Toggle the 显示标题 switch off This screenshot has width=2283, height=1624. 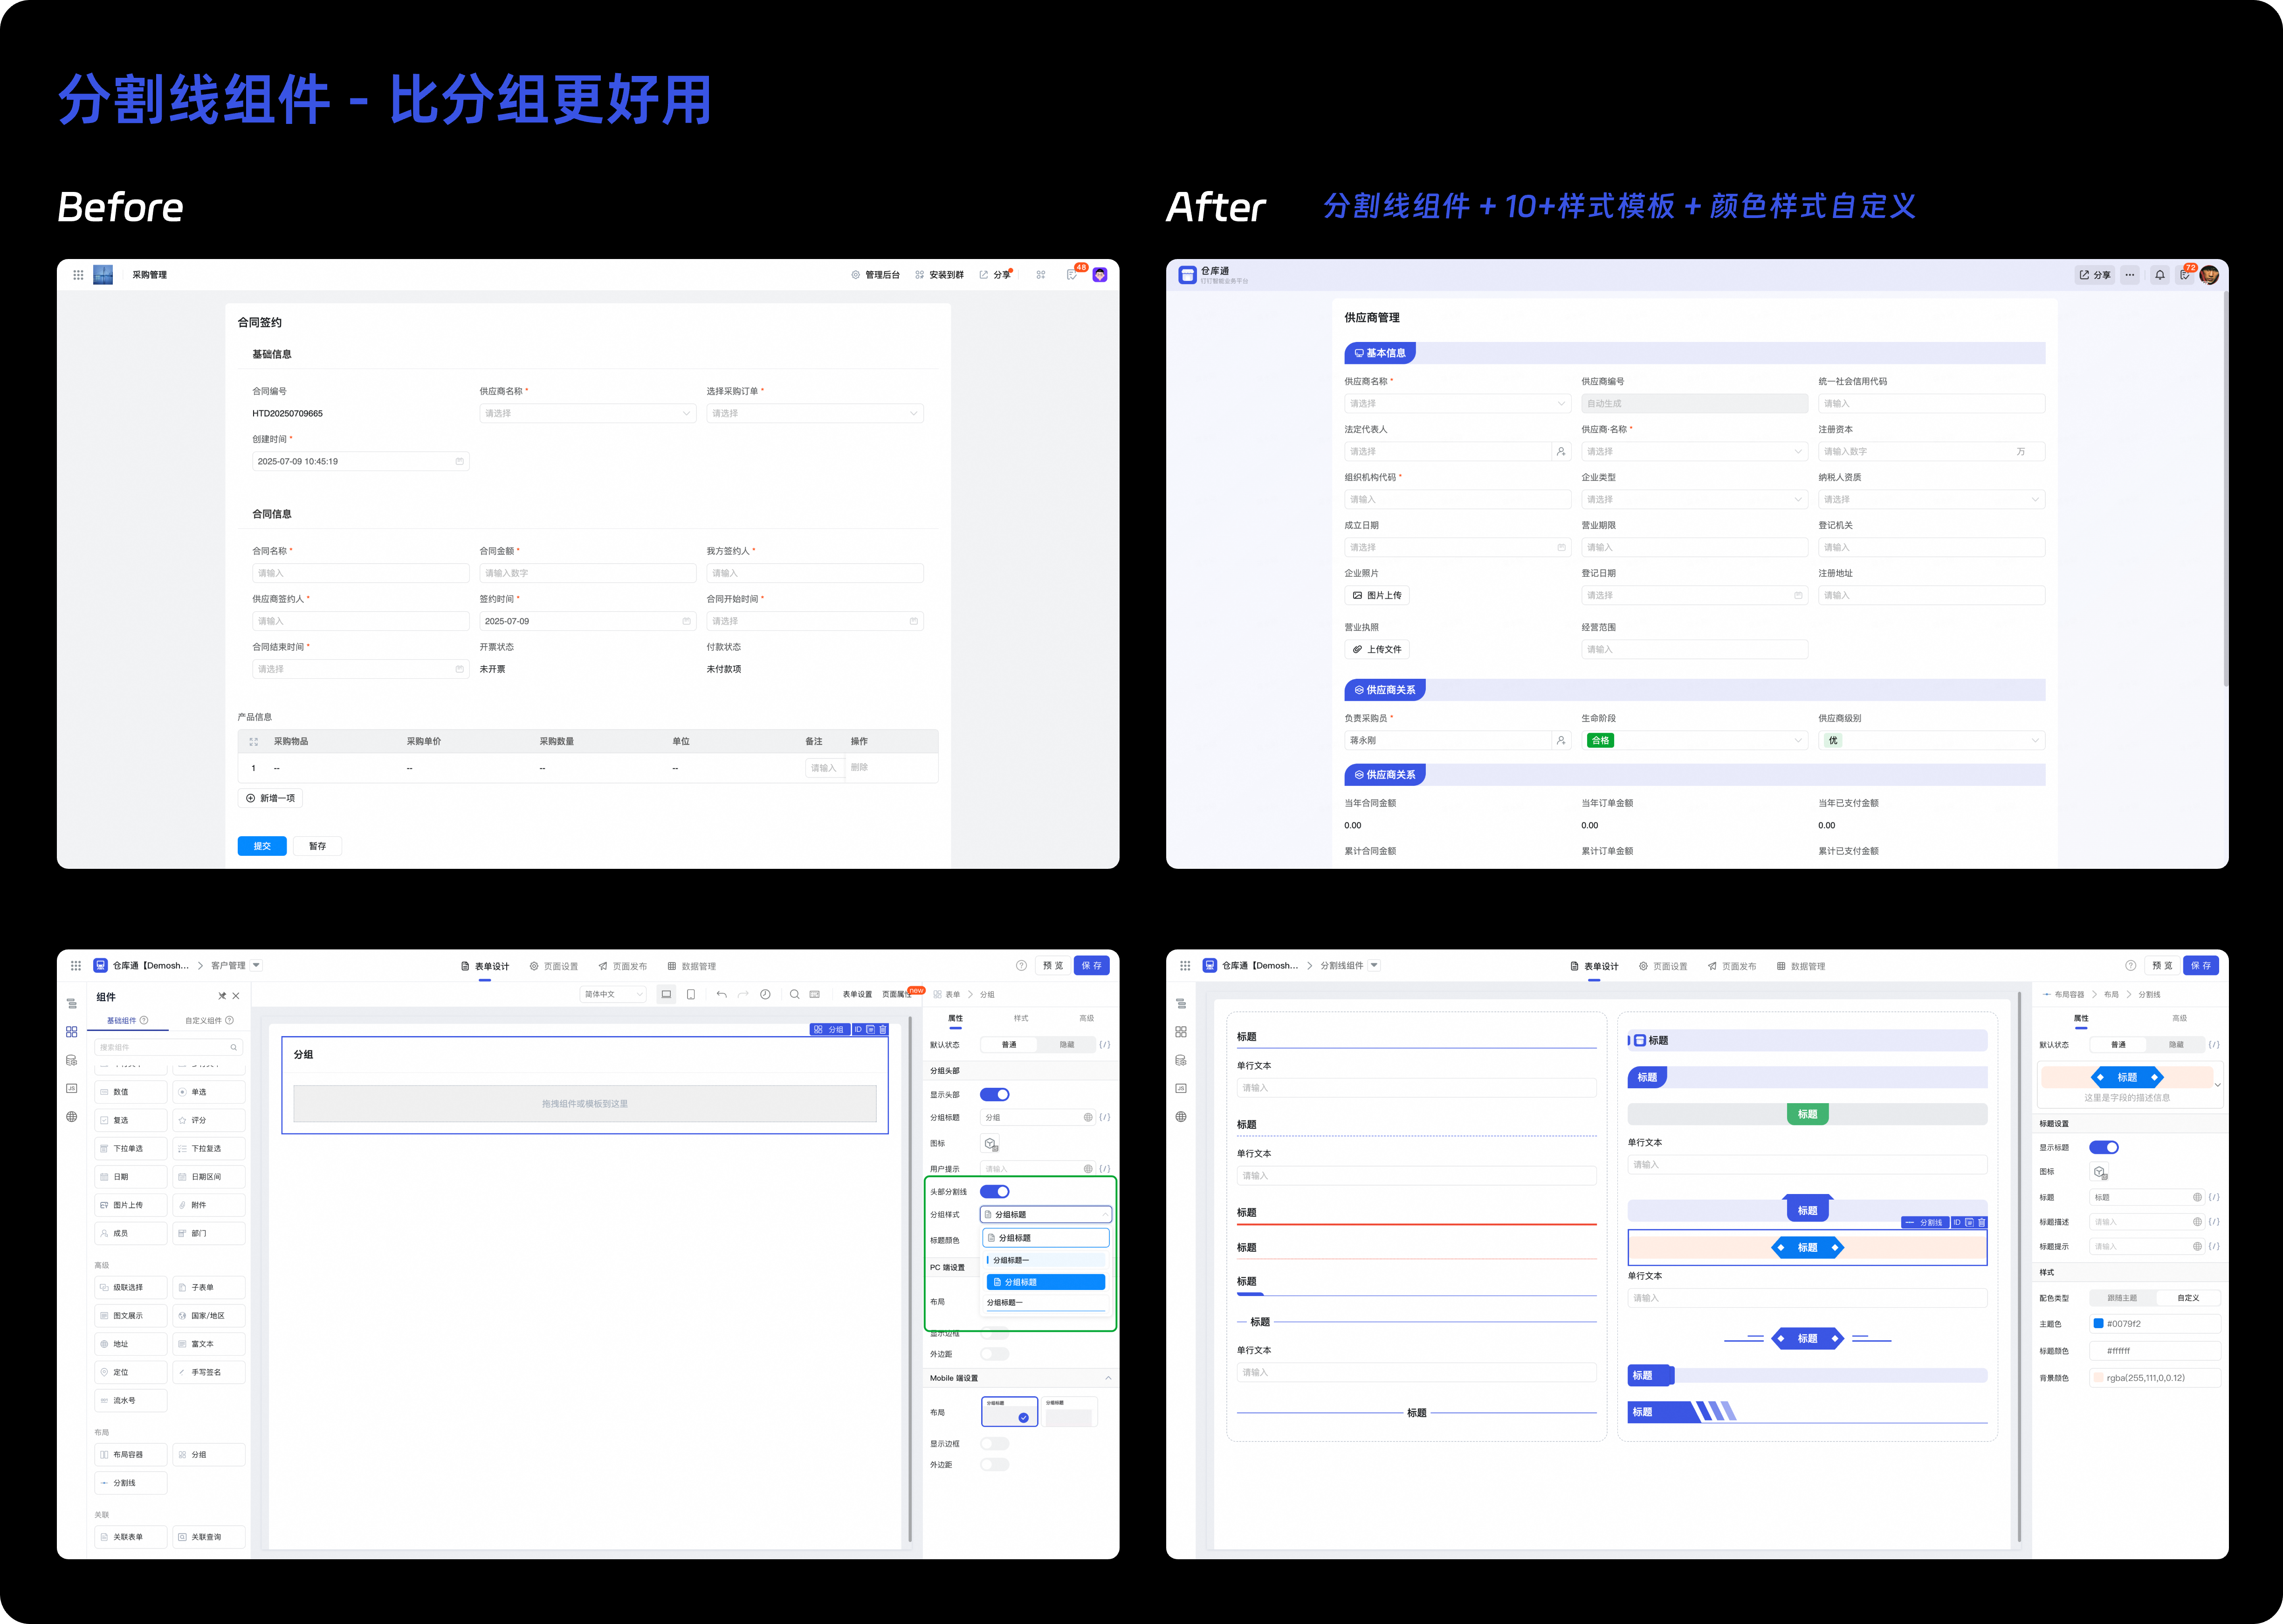coord(2104,1147)
